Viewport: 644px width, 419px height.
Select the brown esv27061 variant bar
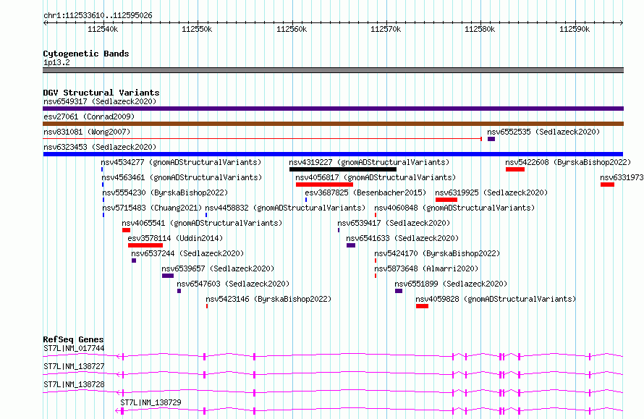333,124
